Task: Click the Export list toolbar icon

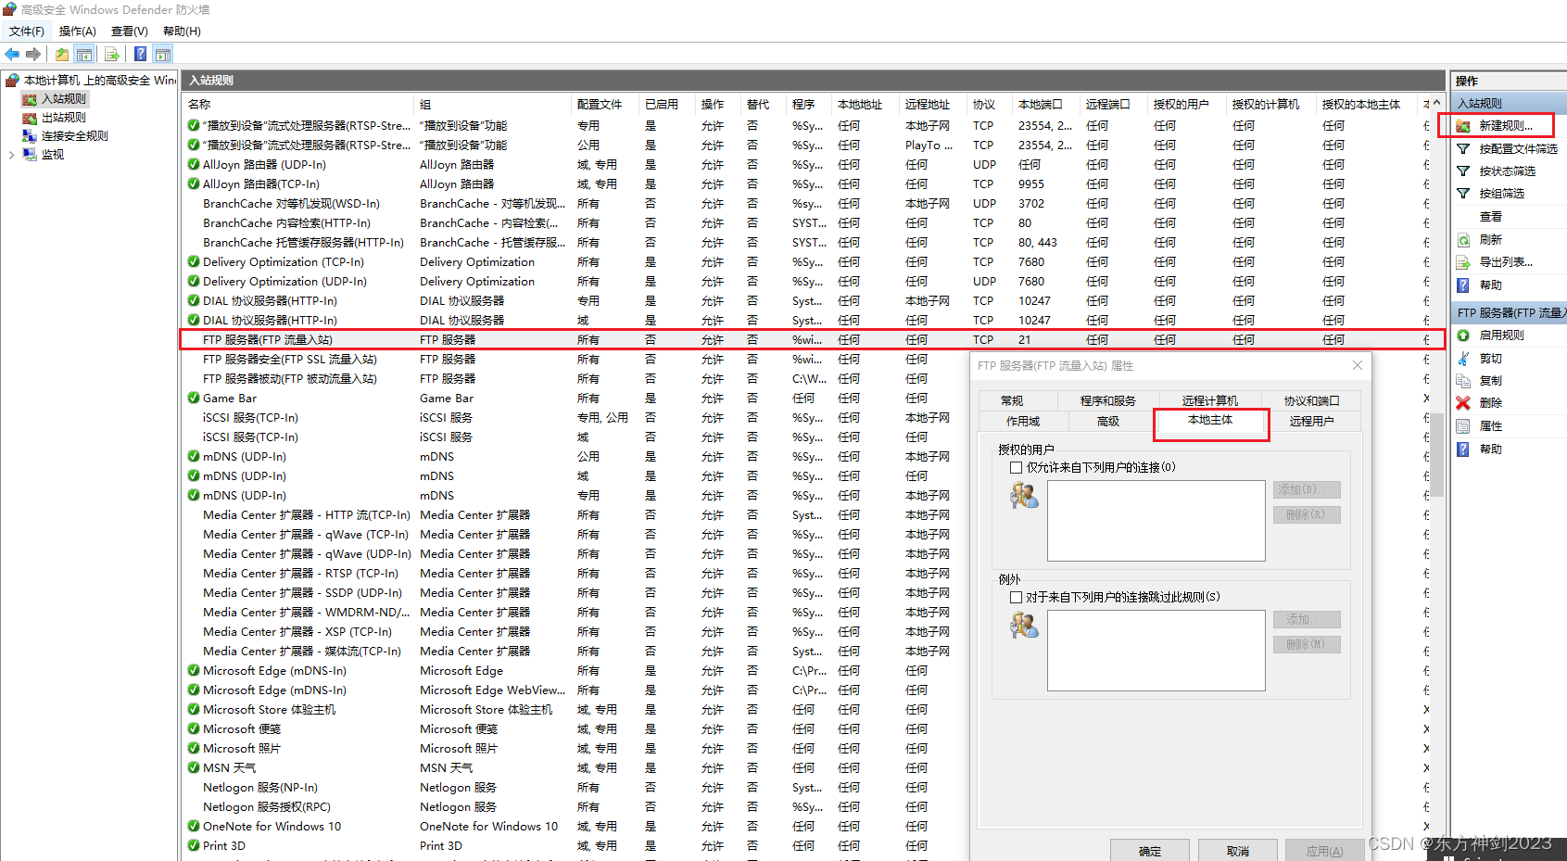Action: (x=111, y=54)
